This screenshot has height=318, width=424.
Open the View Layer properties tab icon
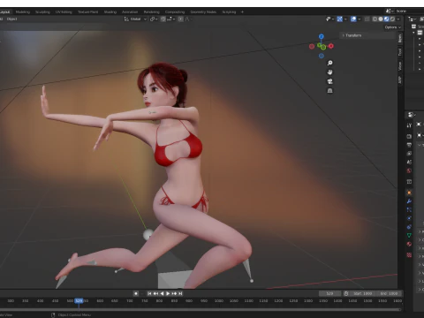coord(409,154)
